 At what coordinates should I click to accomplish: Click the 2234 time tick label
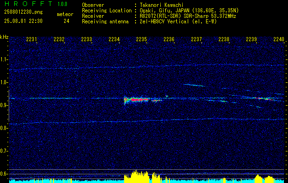point(114,39)
